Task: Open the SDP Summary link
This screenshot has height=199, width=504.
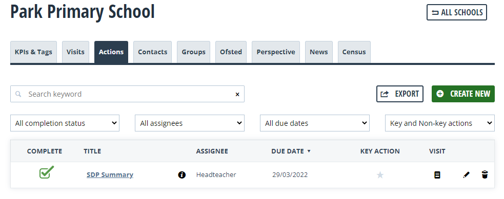Action: click(110, 174)
